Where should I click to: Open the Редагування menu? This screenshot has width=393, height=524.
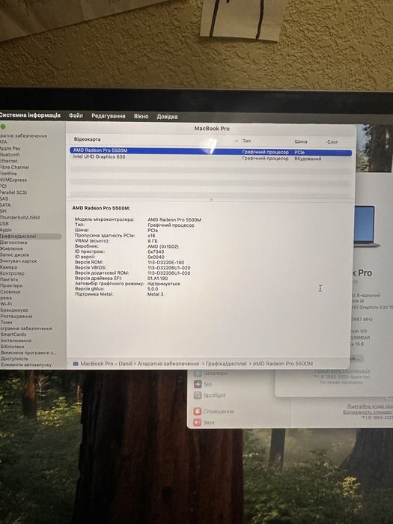pos(109,116)
